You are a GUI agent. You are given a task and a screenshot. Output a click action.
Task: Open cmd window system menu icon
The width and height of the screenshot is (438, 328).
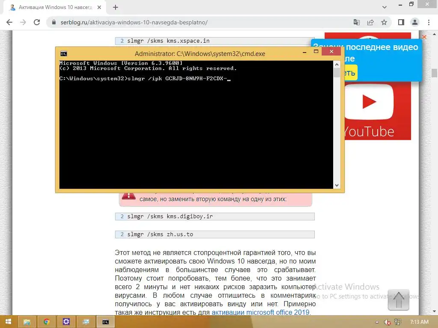coord(64,54)
